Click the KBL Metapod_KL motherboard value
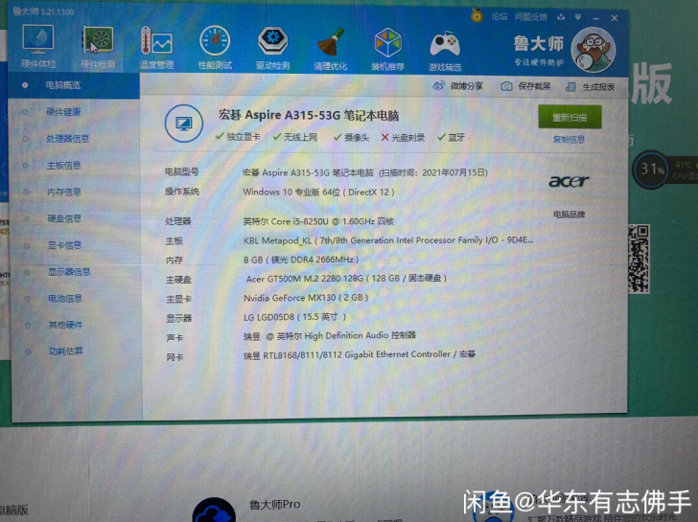The image size is (698, 522). pyautogui.click(x=388, y=240)
